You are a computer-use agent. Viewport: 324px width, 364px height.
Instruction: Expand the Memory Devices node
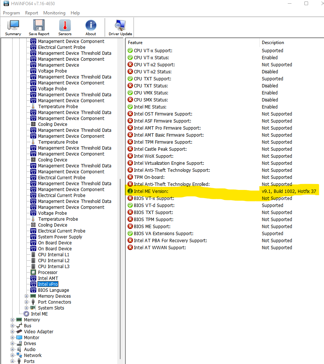click(26, 296)
